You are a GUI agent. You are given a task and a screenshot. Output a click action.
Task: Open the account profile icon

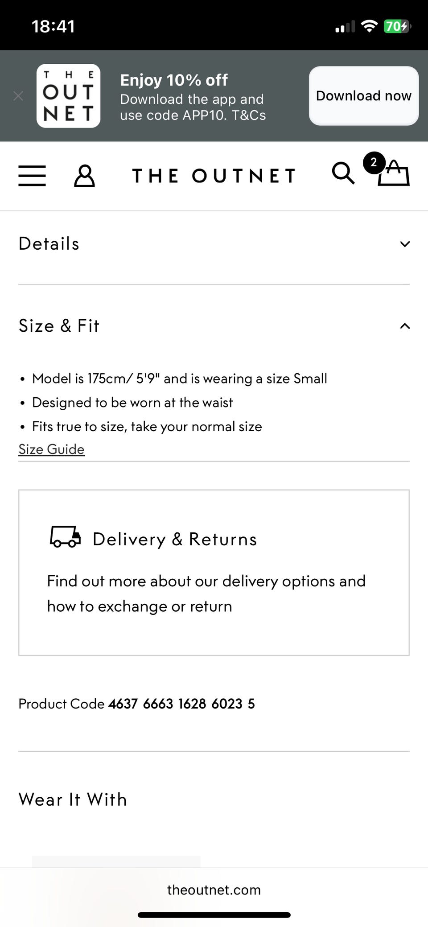(x=84, y=176)
